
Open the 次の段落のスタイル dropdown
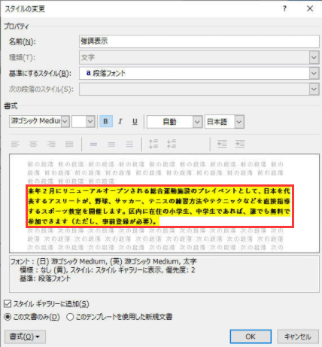tap(314, 89)
